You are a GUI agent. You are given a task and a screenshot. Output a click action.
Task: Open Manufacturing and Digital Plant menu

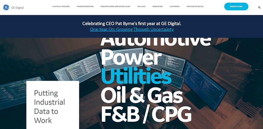point(115,7)
